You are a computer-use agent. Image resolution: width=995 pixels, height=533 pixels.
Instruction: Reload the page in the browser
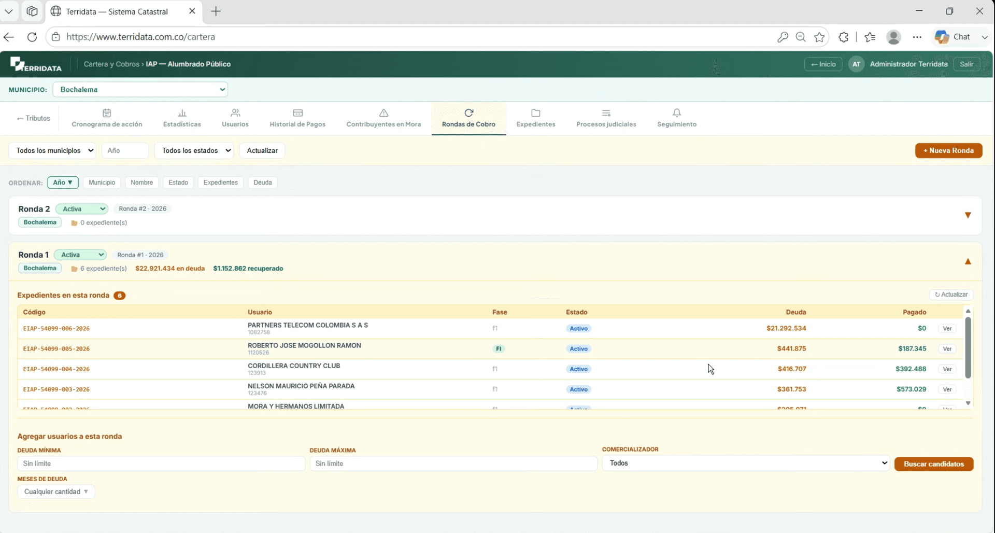(x=32, y=37)
